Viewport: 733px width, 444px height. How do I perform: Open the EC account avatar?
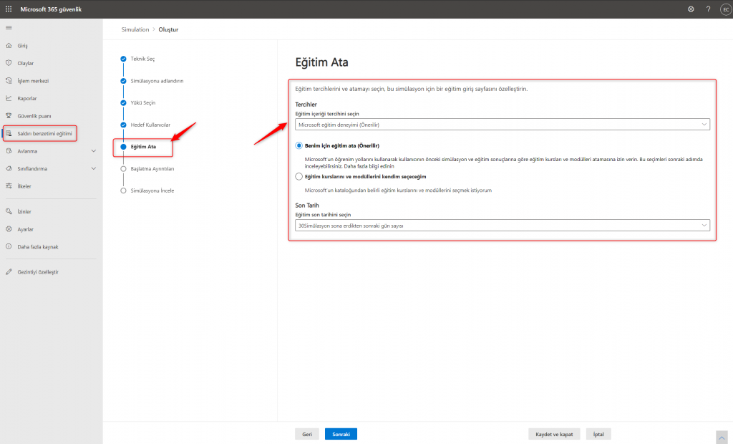[724, 9]
